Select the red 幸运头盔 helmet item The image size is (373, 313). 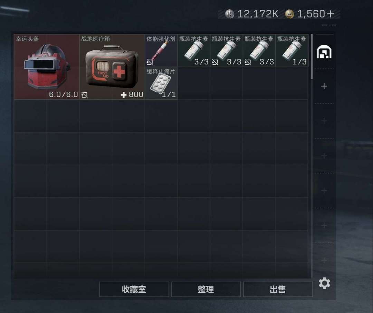[x=47, y=67]
